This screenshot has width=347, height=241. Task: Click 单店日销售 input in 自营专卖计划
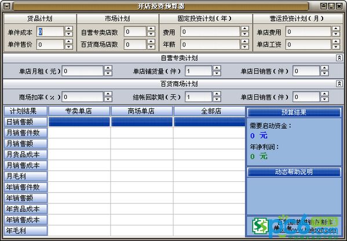[x=306, y=71]
